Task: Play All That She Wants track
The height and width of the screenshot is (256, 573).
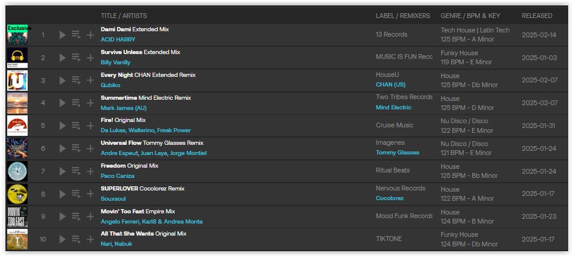Action: pos(62,239)
